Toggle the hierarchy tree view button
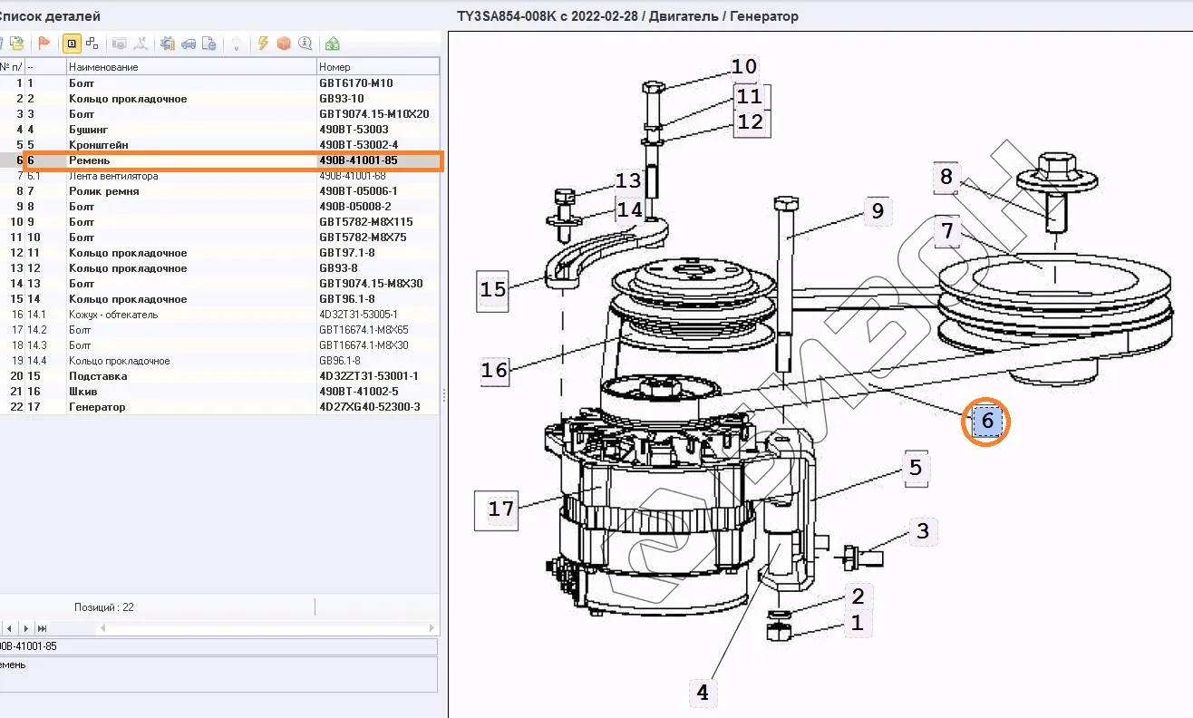 point(92,44)
